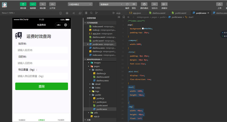Click the freight truck icon in simulator

tap(18, 35)
